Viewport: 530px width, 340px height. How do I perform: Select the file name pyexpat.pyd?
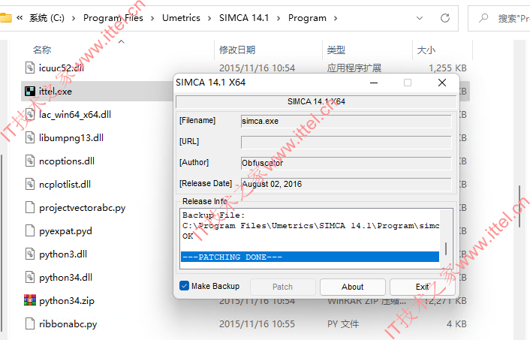(65, 231)
